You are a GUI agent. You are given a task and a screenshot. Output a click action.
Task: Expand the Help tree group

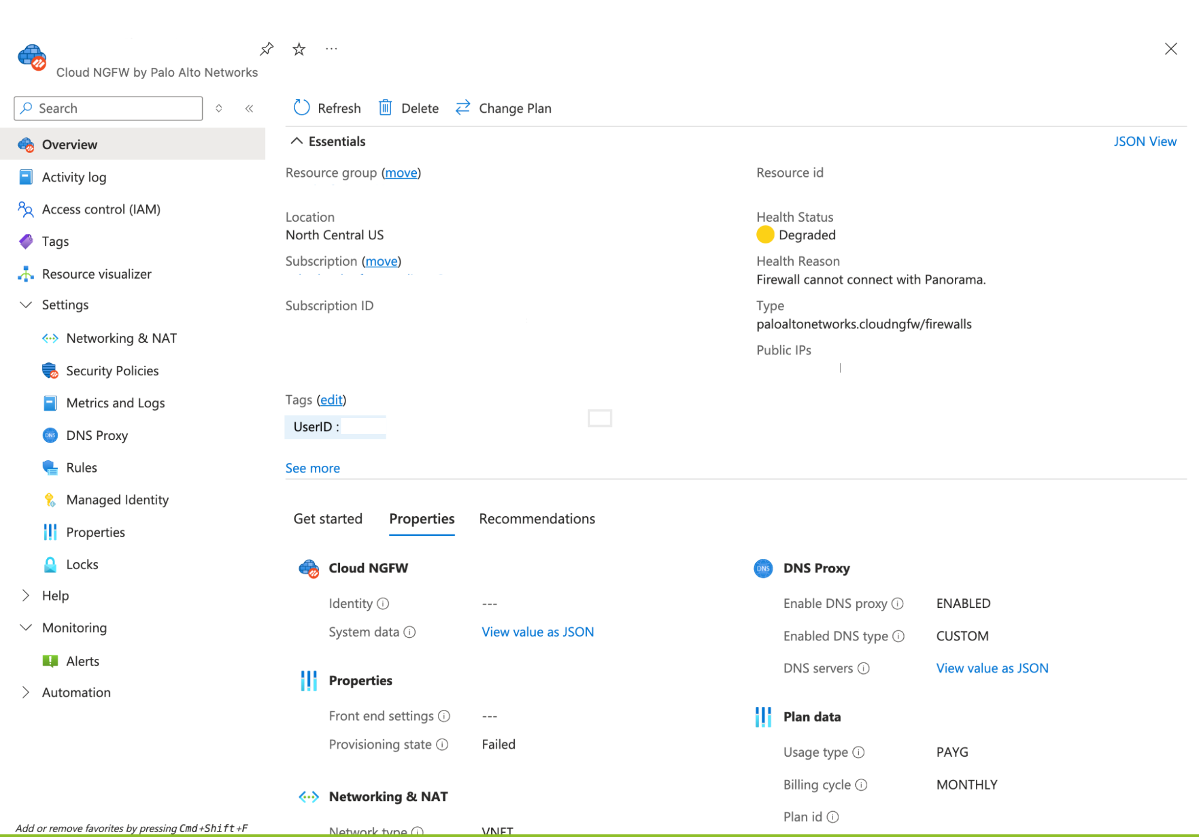pyautogui.click(x=26, y=595)
